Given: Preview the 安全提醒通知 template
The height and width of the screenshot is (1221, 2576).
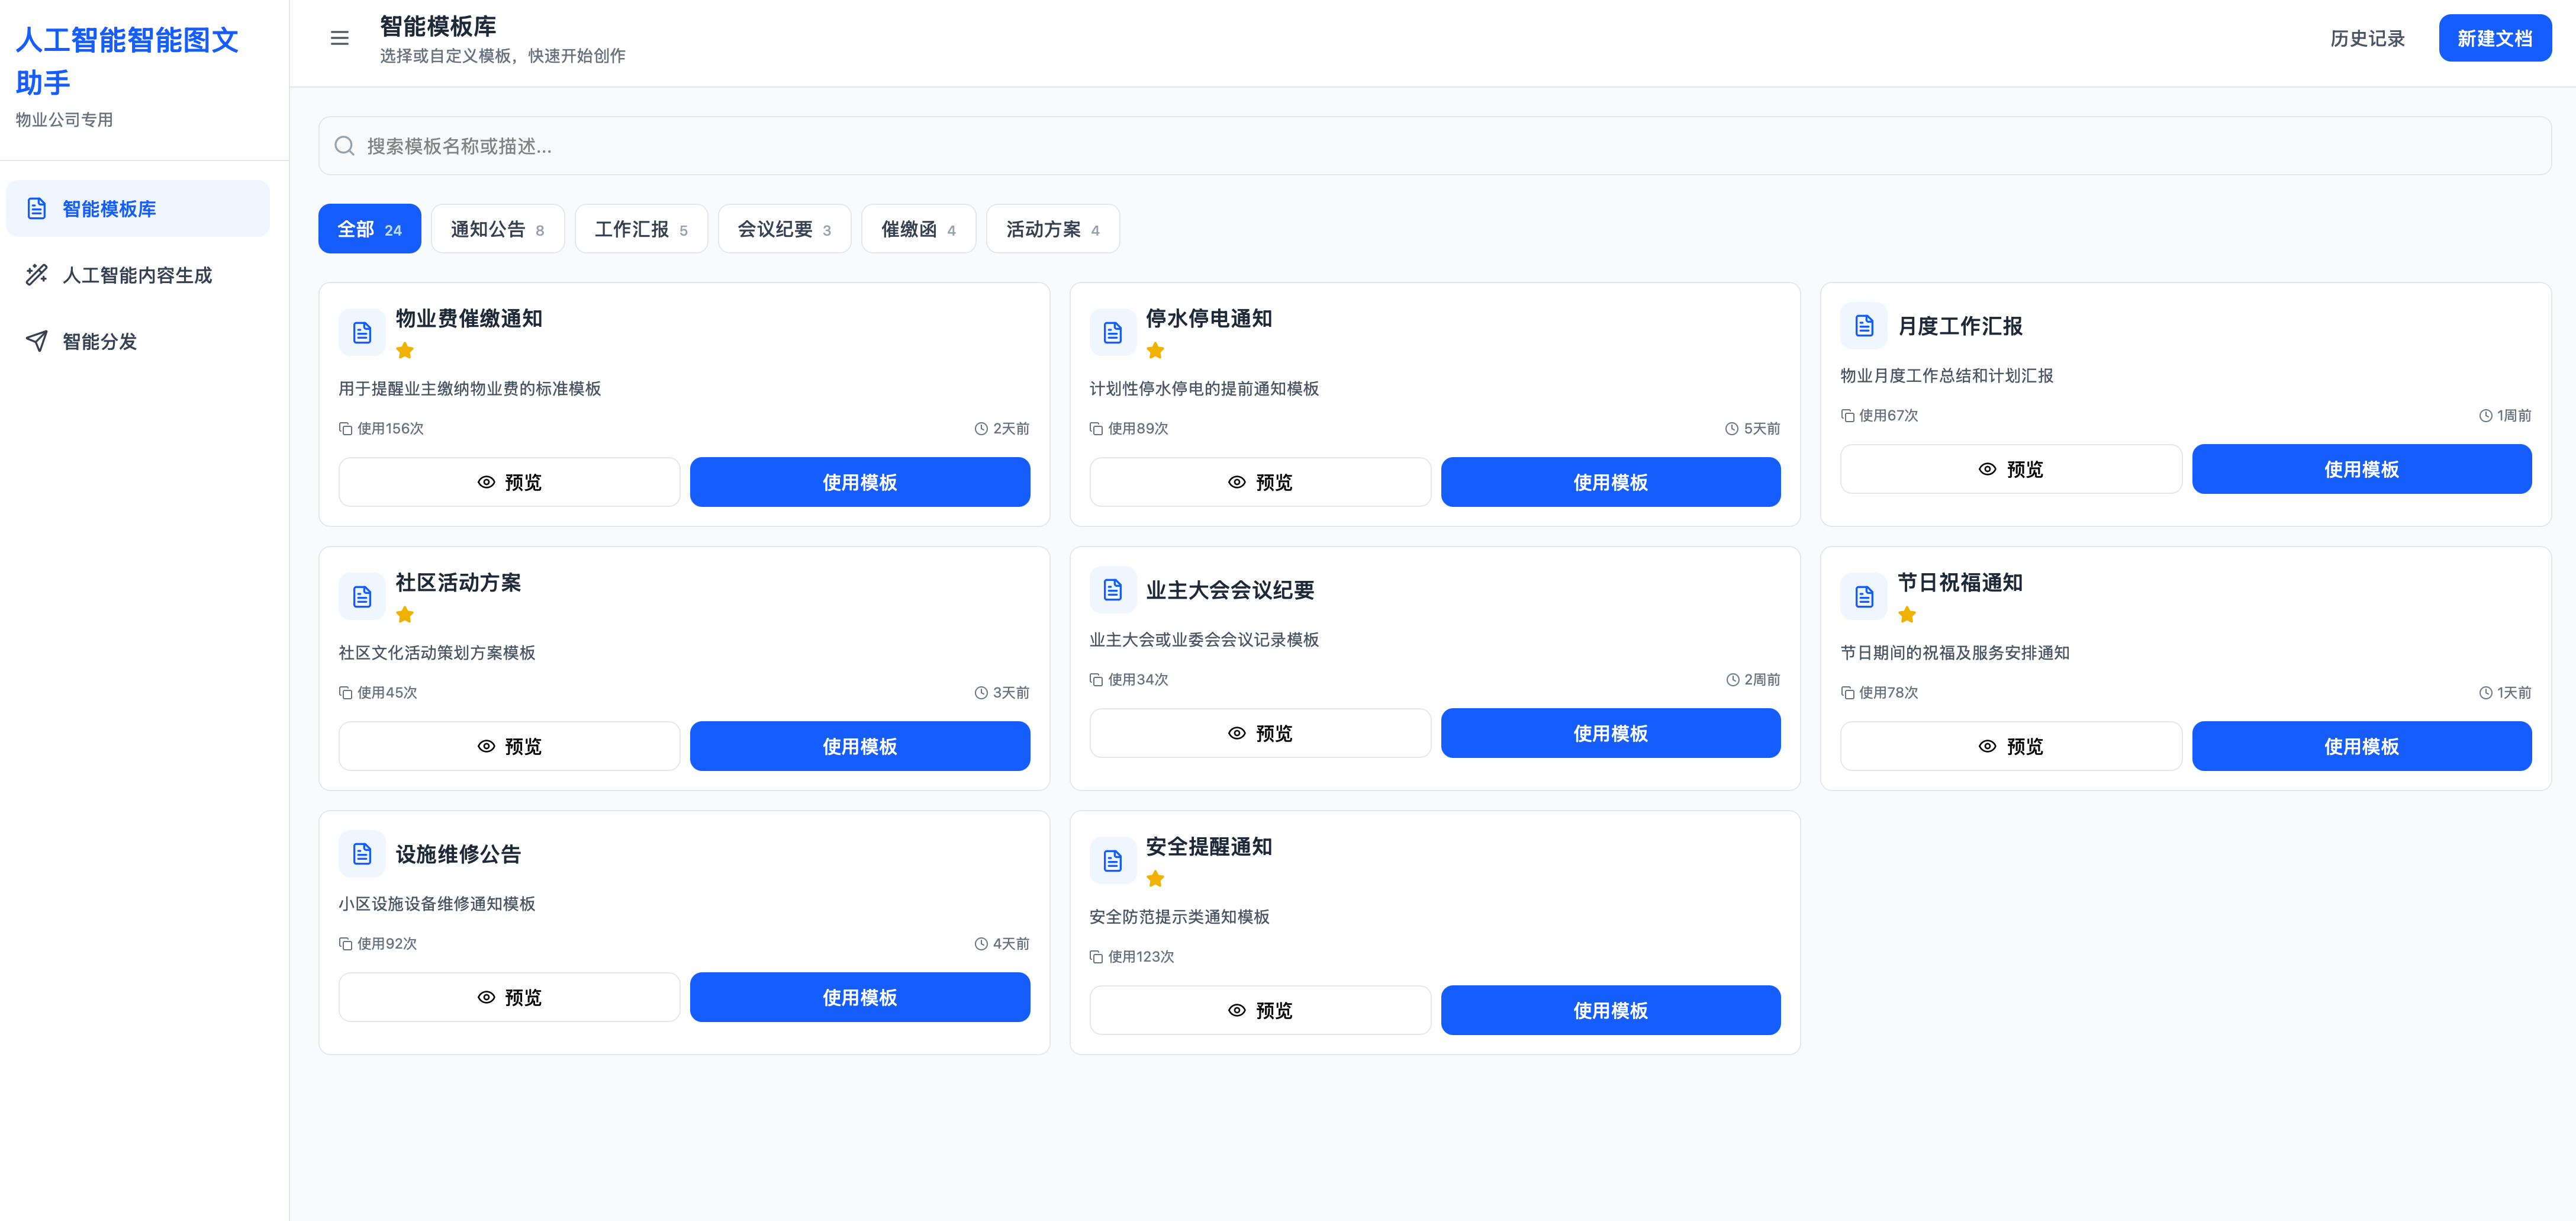Looking at the screenshot, I should coord(1260,1010).
